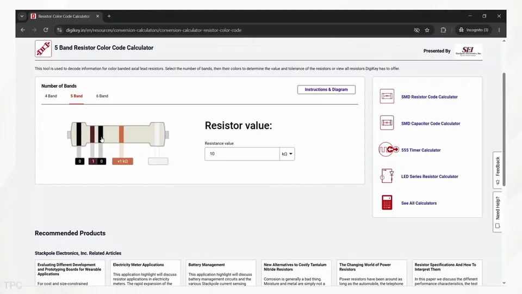522x294 pixels.
Task: Reload the page with refresh icon
Action: click(x=46, y=30)
